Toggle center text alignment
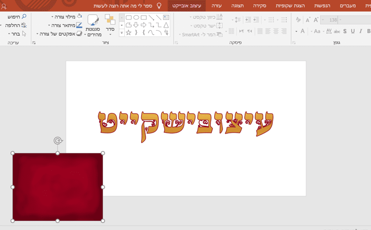 click(x=276, y=31)
